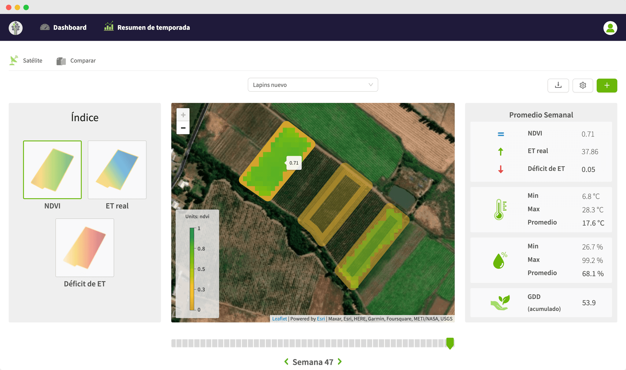Select the ET real index thumbnail

point(117,170)
